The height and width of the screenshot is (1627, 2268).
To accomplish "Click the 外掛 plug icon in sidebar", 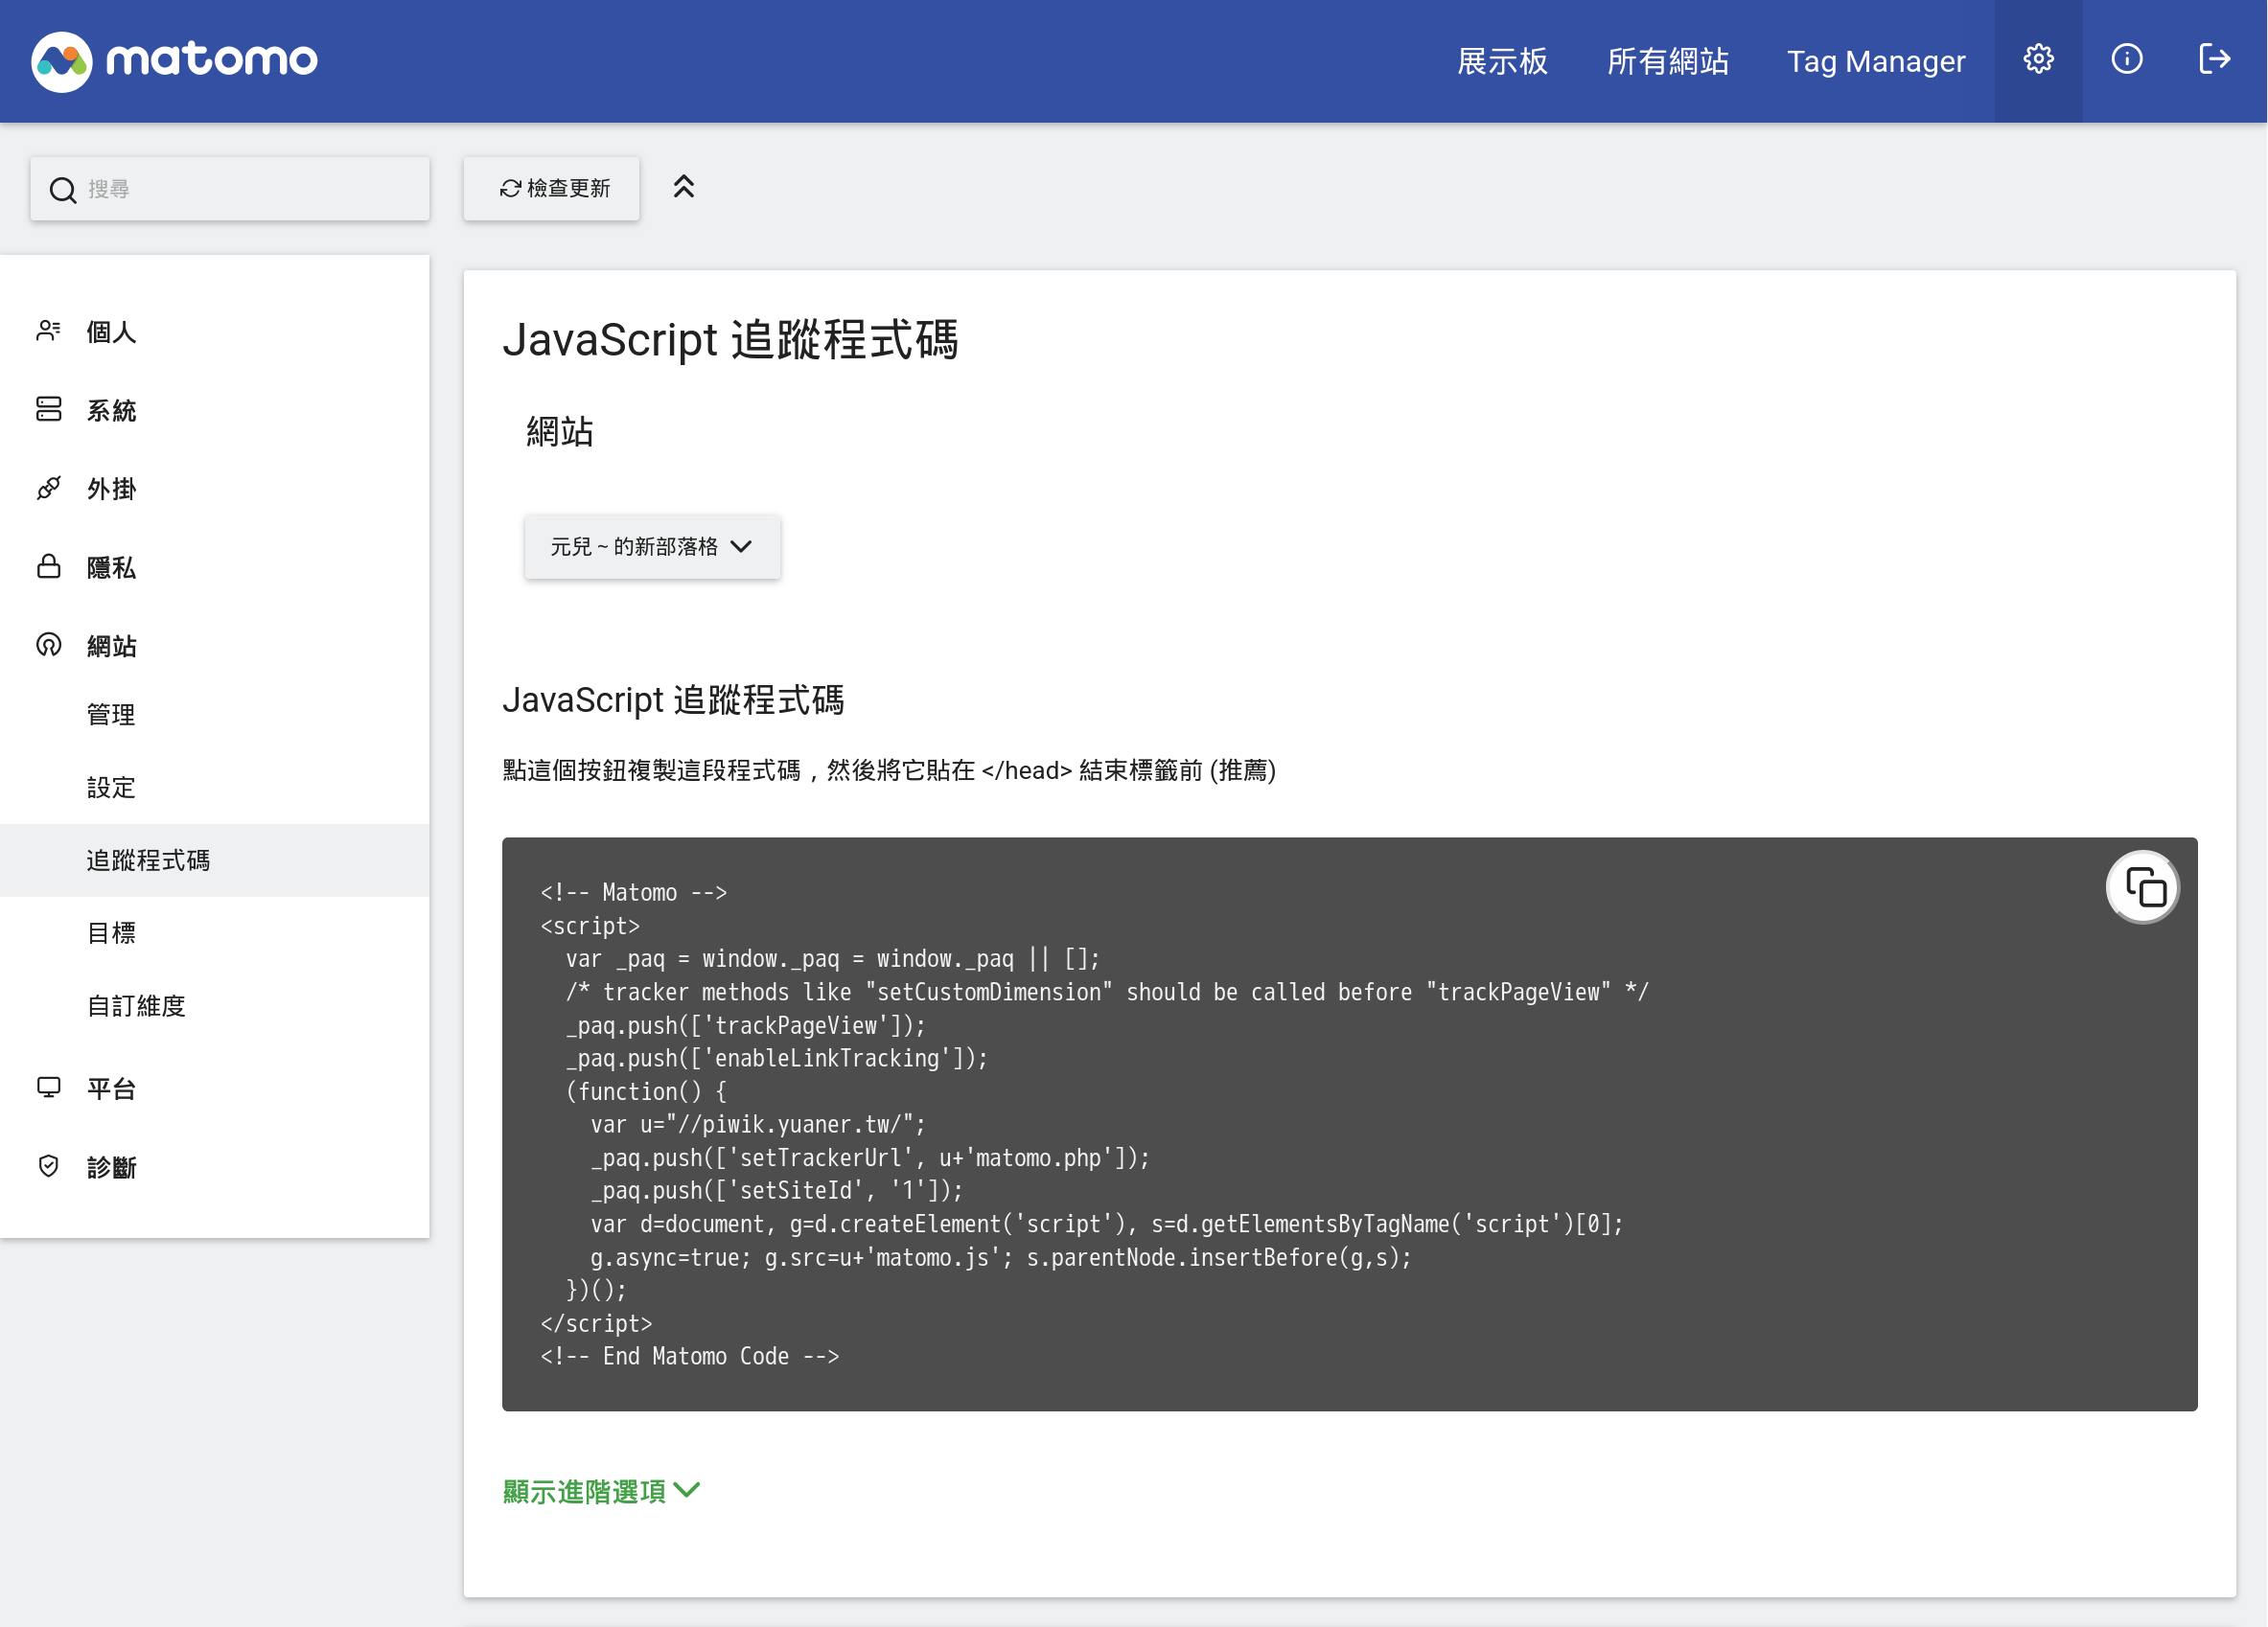I will click(48, 489).
